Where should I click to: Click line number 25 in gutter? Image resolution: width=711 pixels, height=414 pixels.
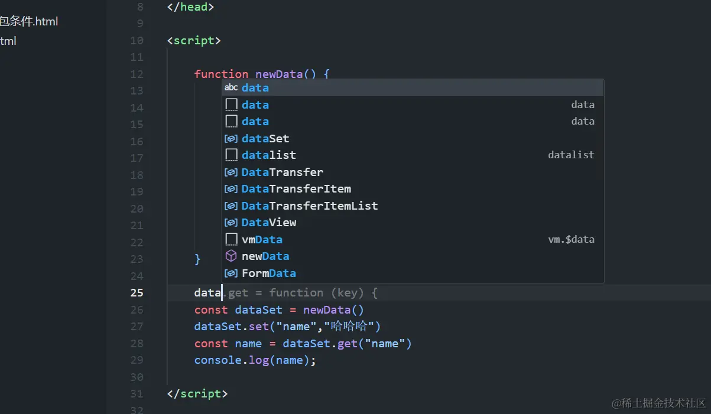coord(137,292)
